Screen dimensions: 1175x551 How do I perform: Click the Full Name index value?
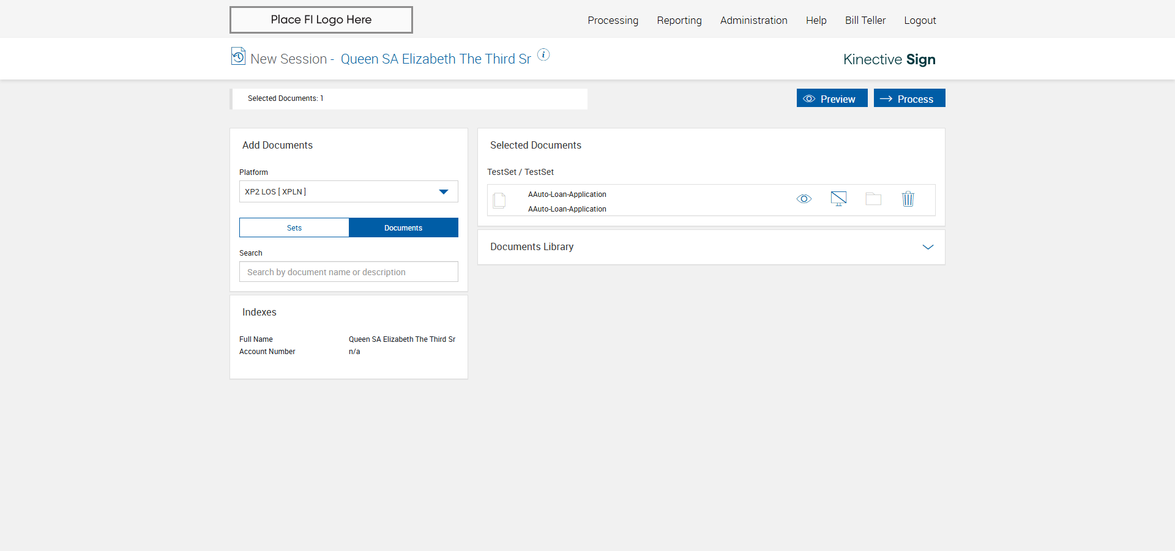pyautogui.click(x=402, y=339)
